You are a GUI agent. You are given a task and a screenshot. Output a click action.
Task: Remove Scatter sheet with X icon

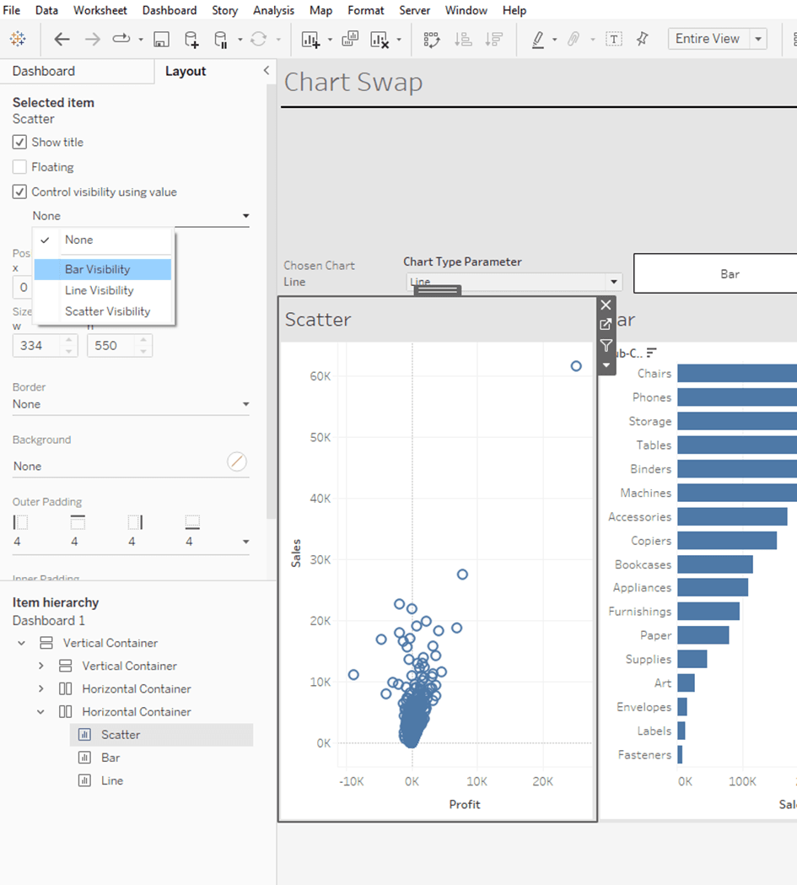606,305
